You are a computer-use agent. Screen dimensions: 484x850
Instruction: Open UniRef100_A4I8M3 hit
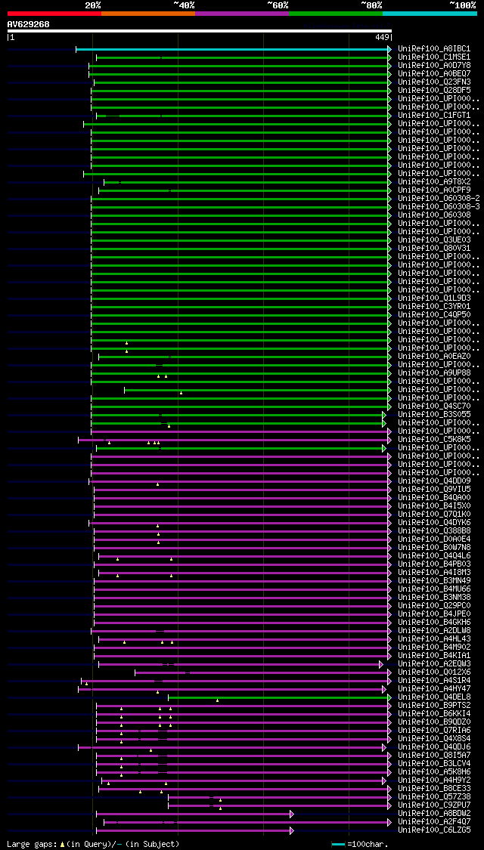tap(434, 573)
